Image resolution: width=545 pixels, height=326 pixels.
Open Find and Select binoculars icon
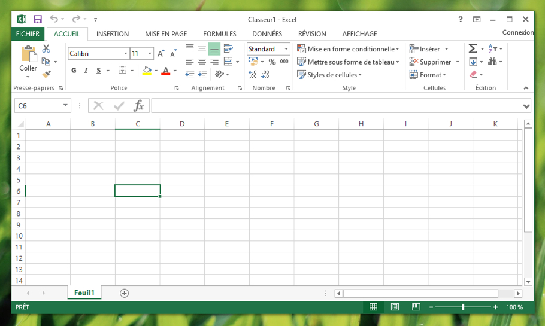[492, 62]
